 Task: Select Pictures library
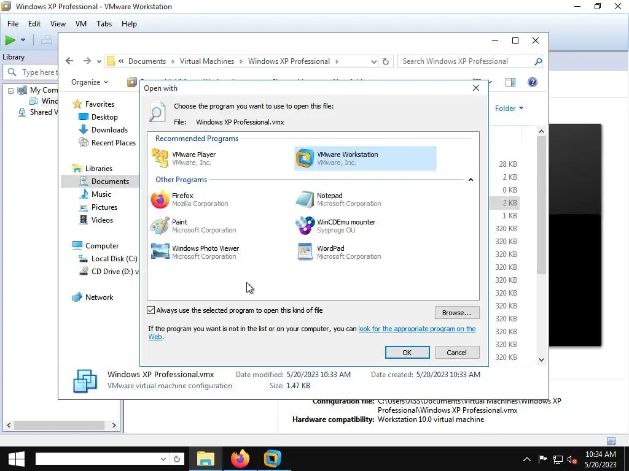[104, 207]
